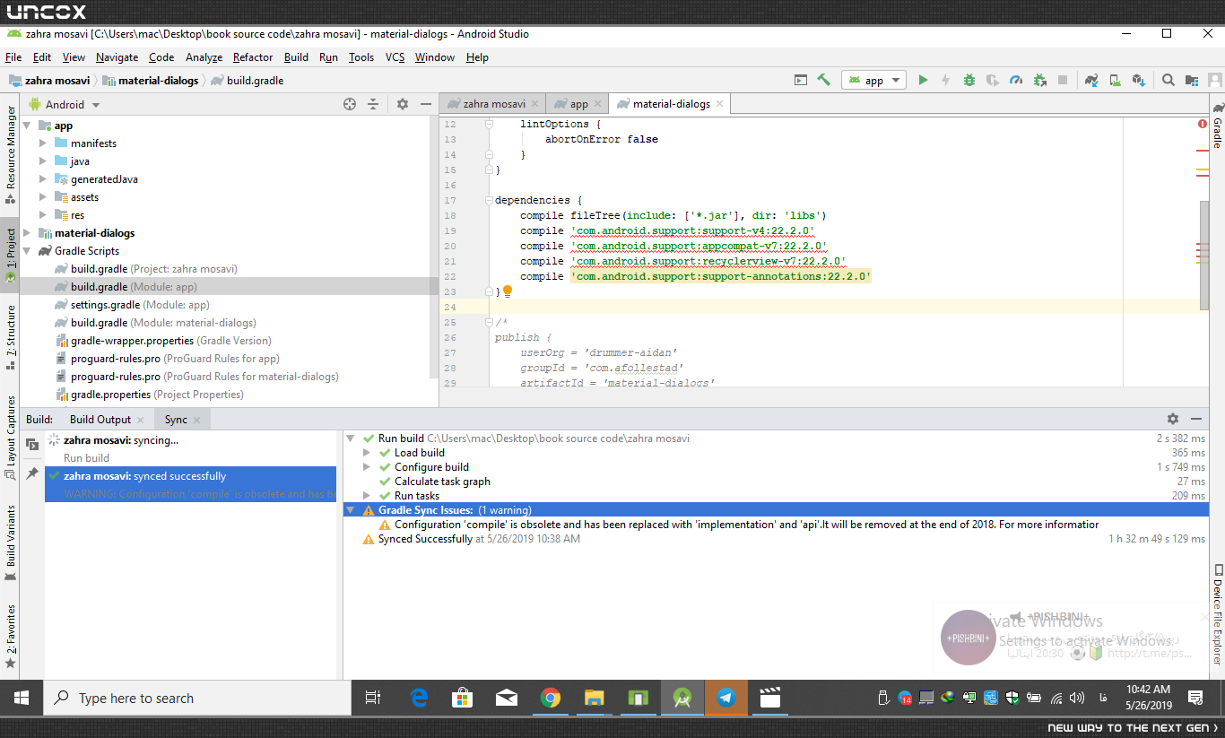Select the Build Output tab
The image size is (1225, 738).
coord(100,419)
